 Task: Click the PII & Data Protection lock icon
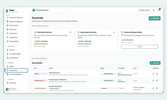point(35,32)
